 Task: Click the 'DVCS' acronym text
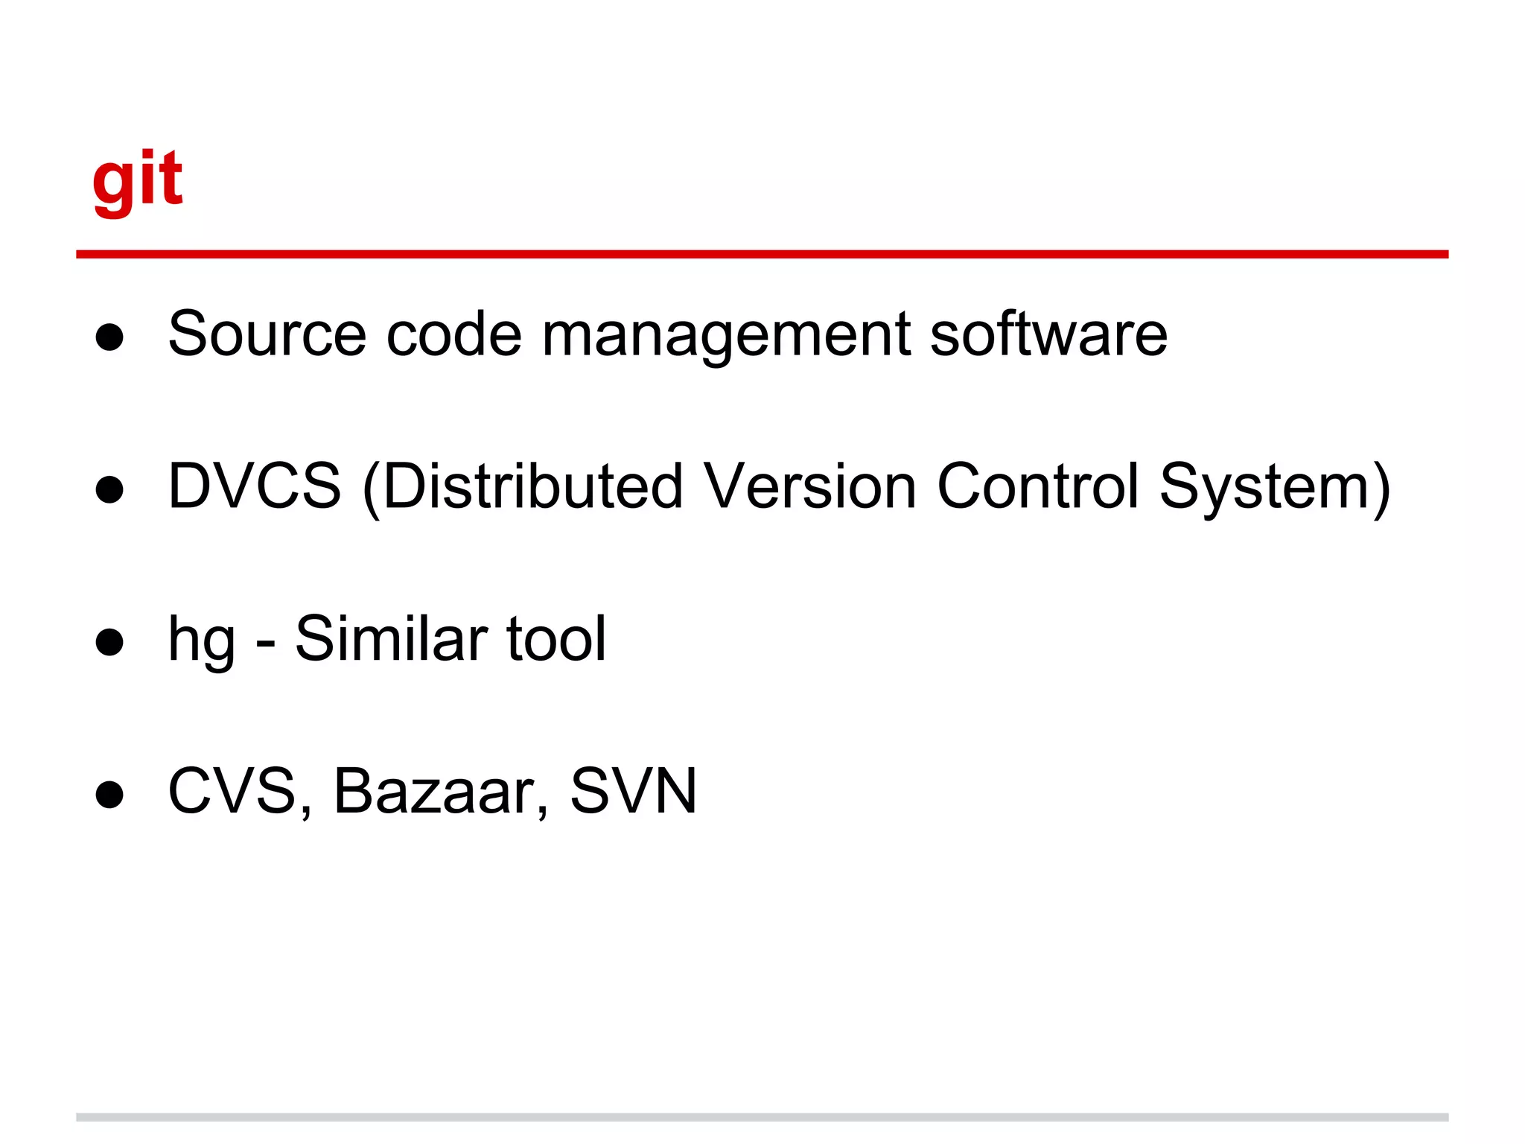click(255, 486)
